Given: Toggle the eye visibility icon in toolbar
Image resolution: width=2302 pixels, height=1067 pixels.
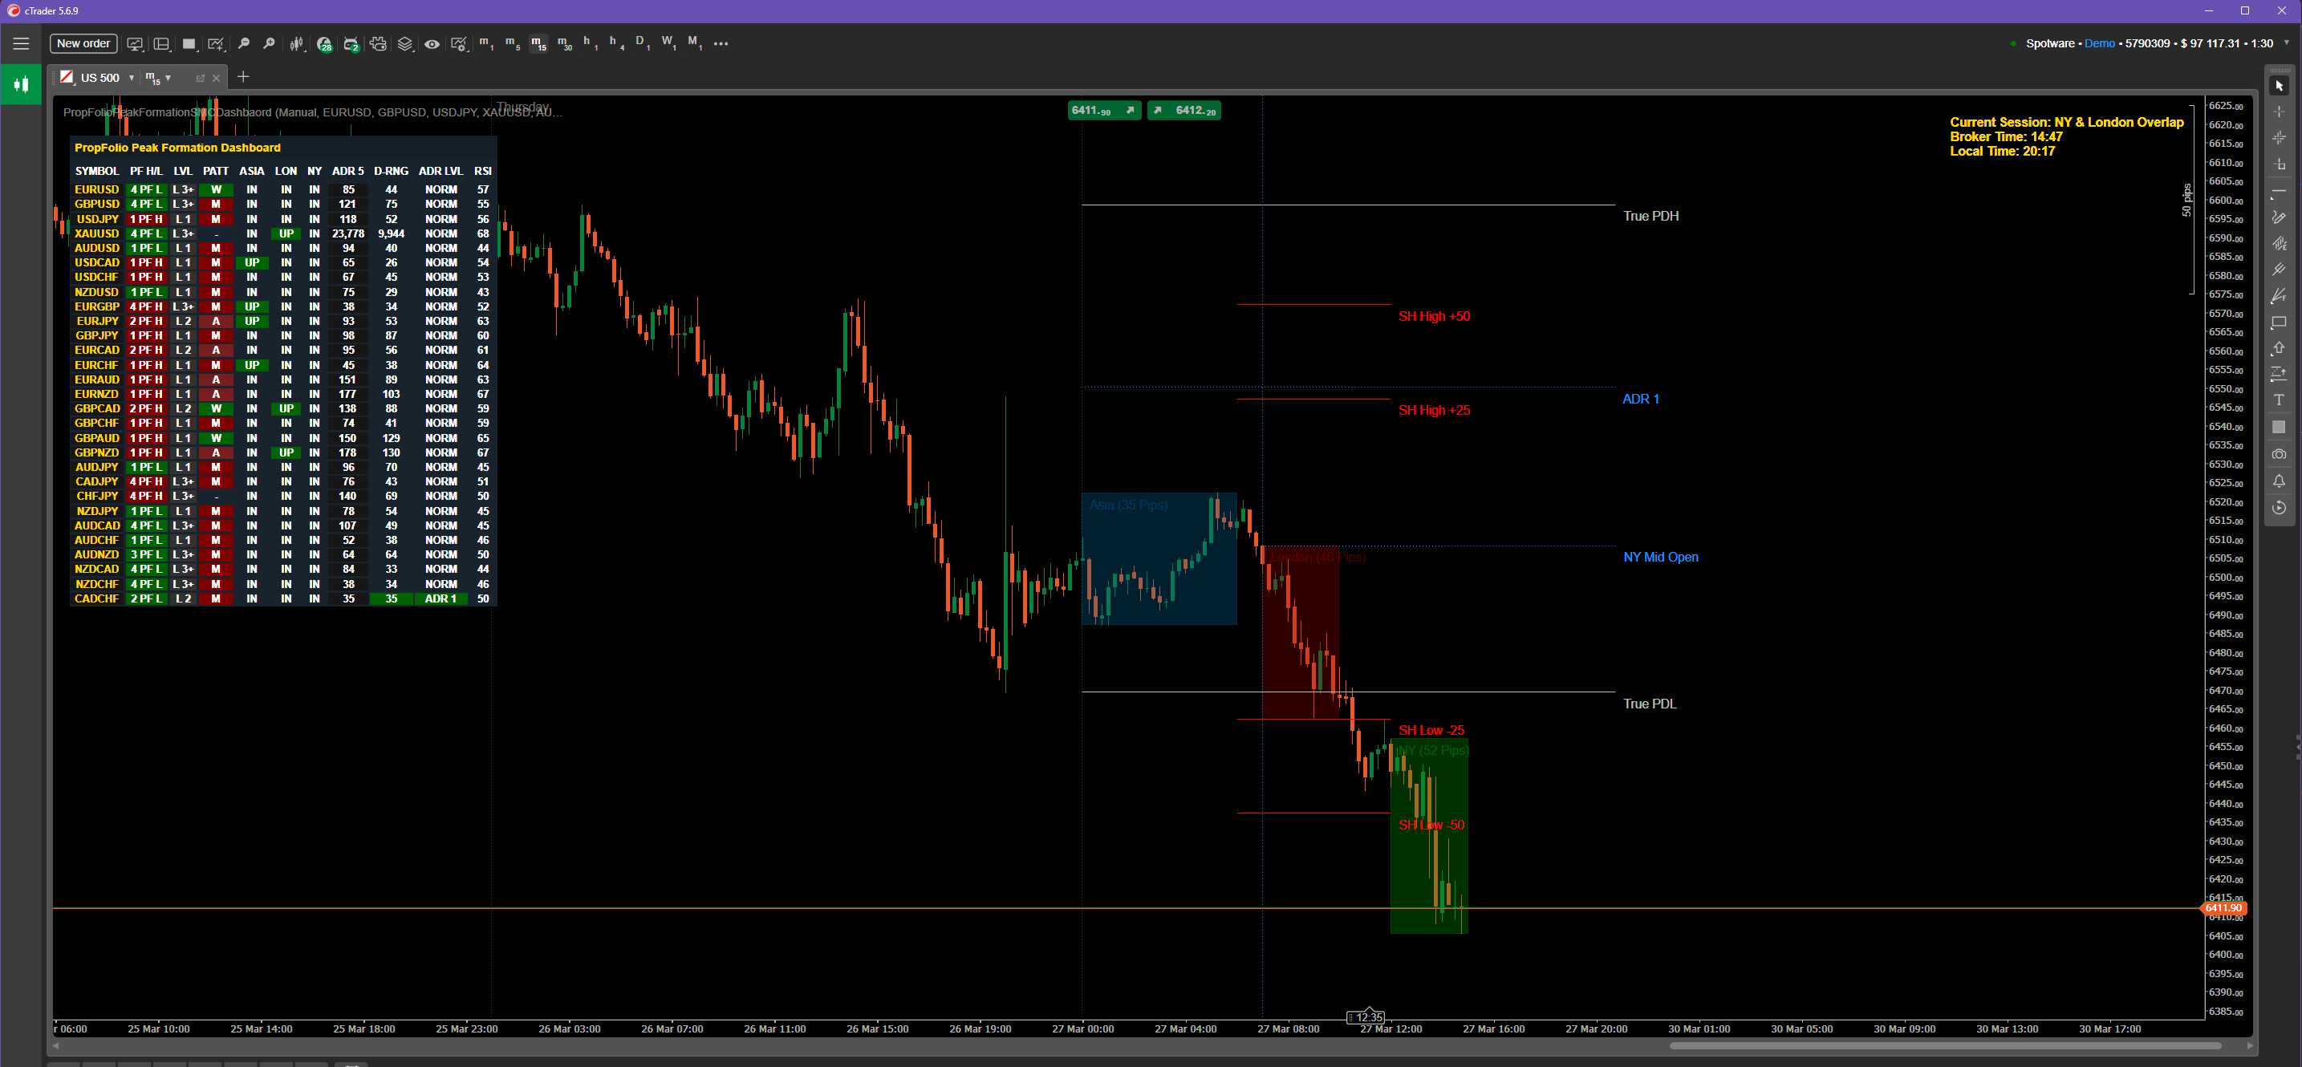Looking at the screenshot, I should pos(432,44).
